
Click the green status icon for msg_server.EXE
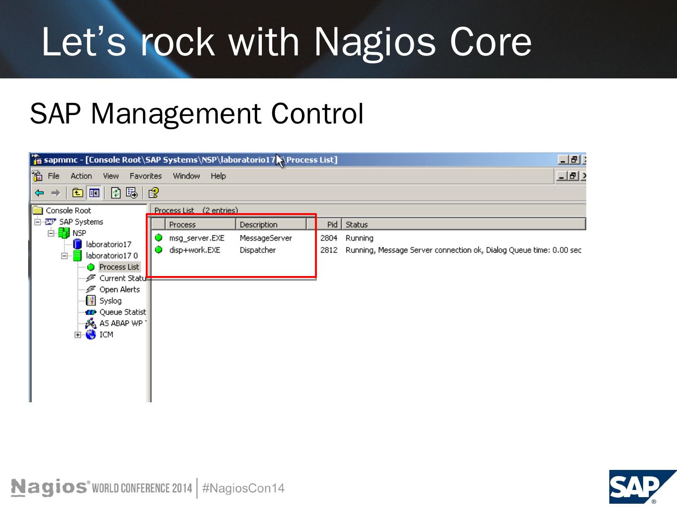158,238
